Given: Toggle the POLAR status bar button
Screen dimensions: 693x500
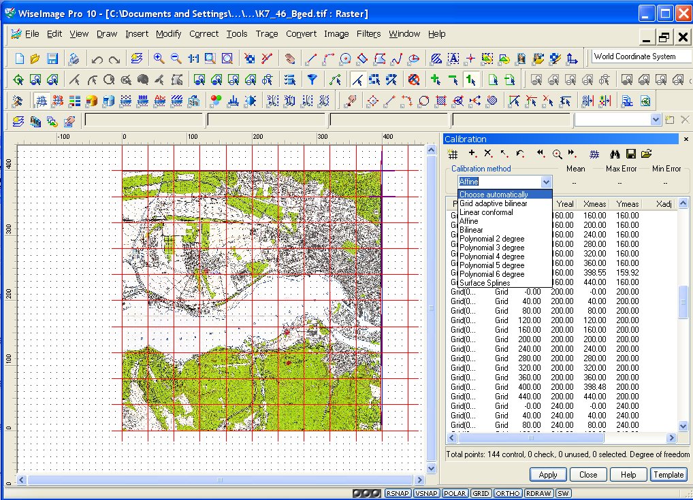Looking at the screenshot, I should (455, 493).
